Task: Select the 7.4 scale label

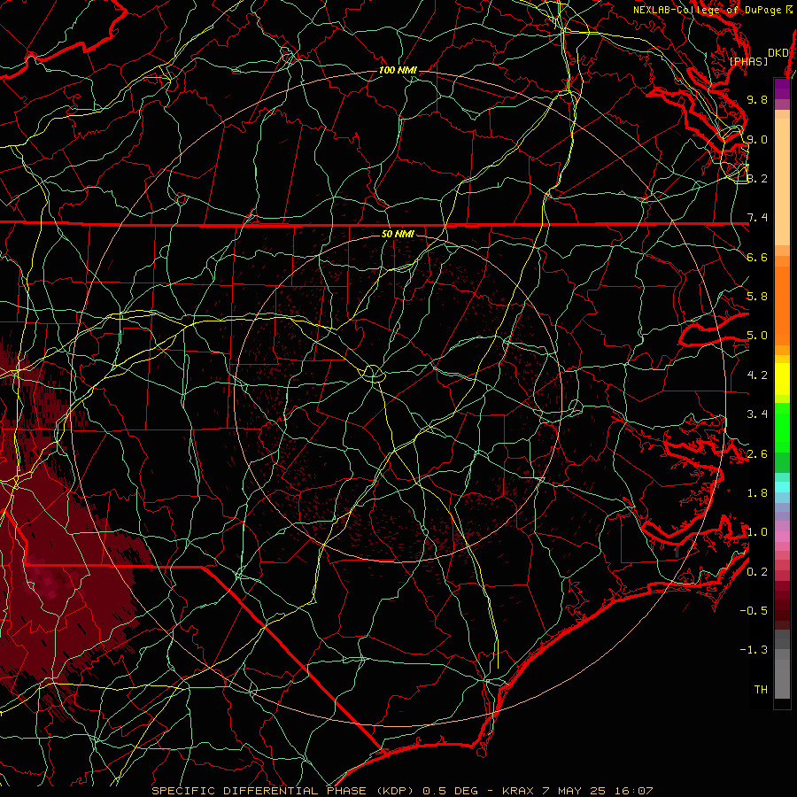Action: pos(757,218)
